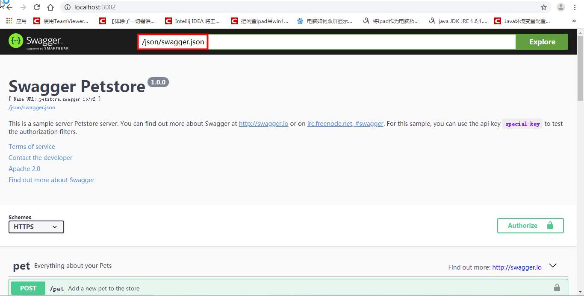Click the bookmarks overflow chevron on the right

click(574, 20)
